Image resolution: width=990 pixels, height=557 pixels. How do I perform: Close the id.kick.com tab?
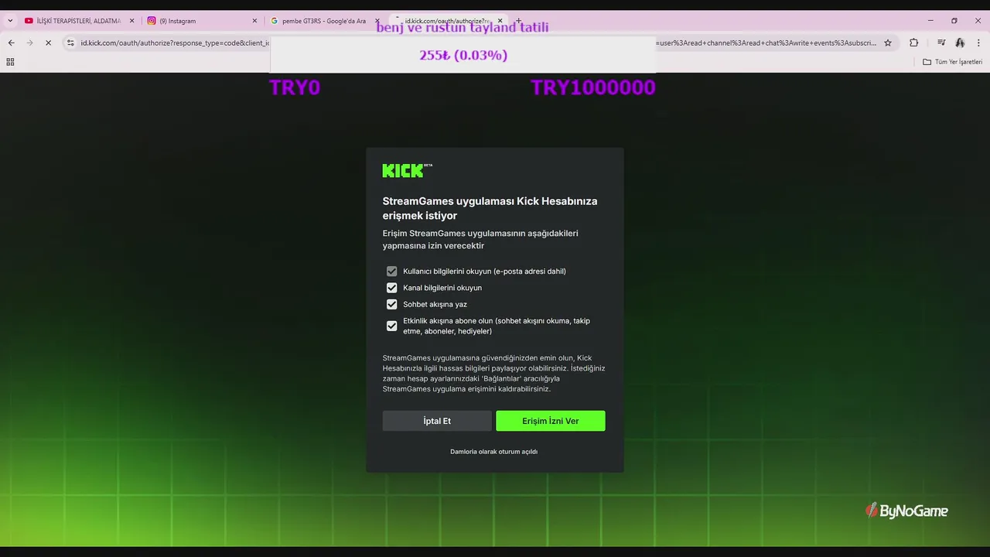point(500,21)
